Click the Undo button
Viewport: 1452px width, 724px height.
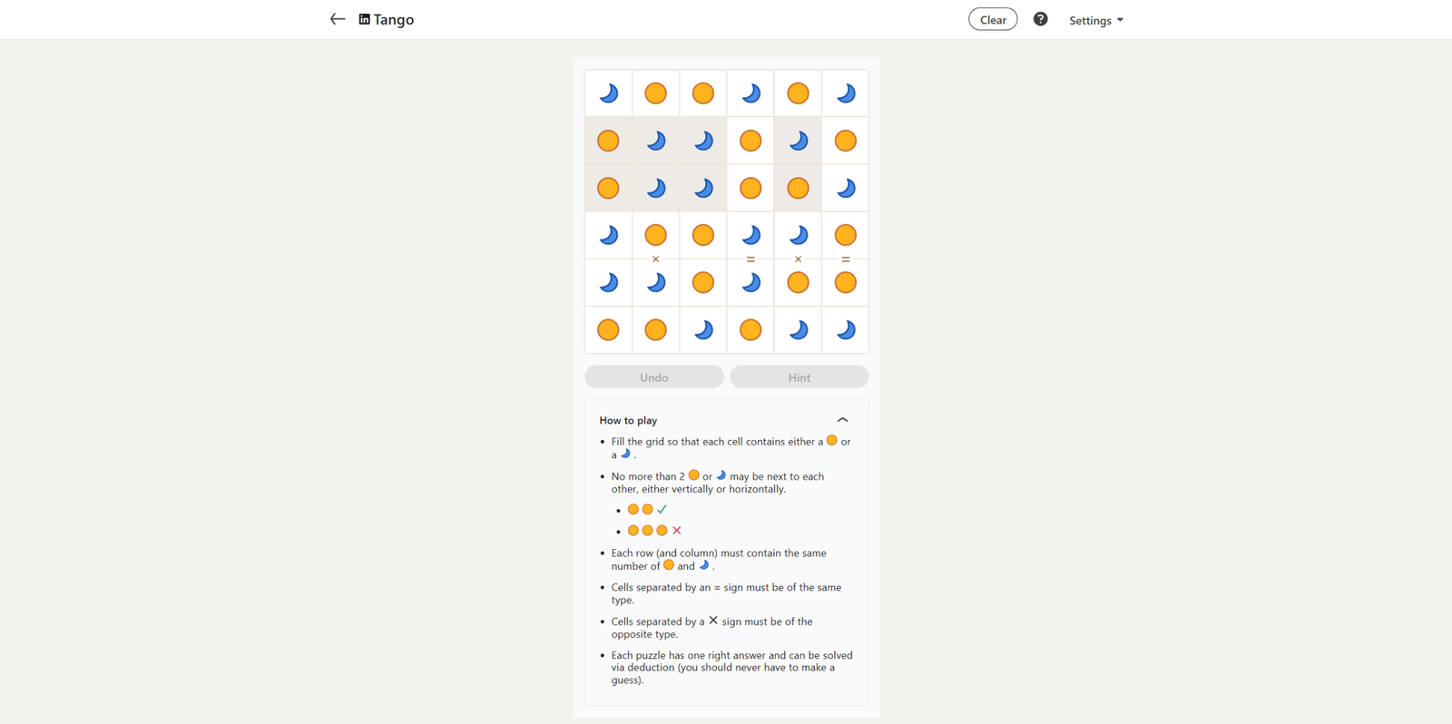pos(653,377)
